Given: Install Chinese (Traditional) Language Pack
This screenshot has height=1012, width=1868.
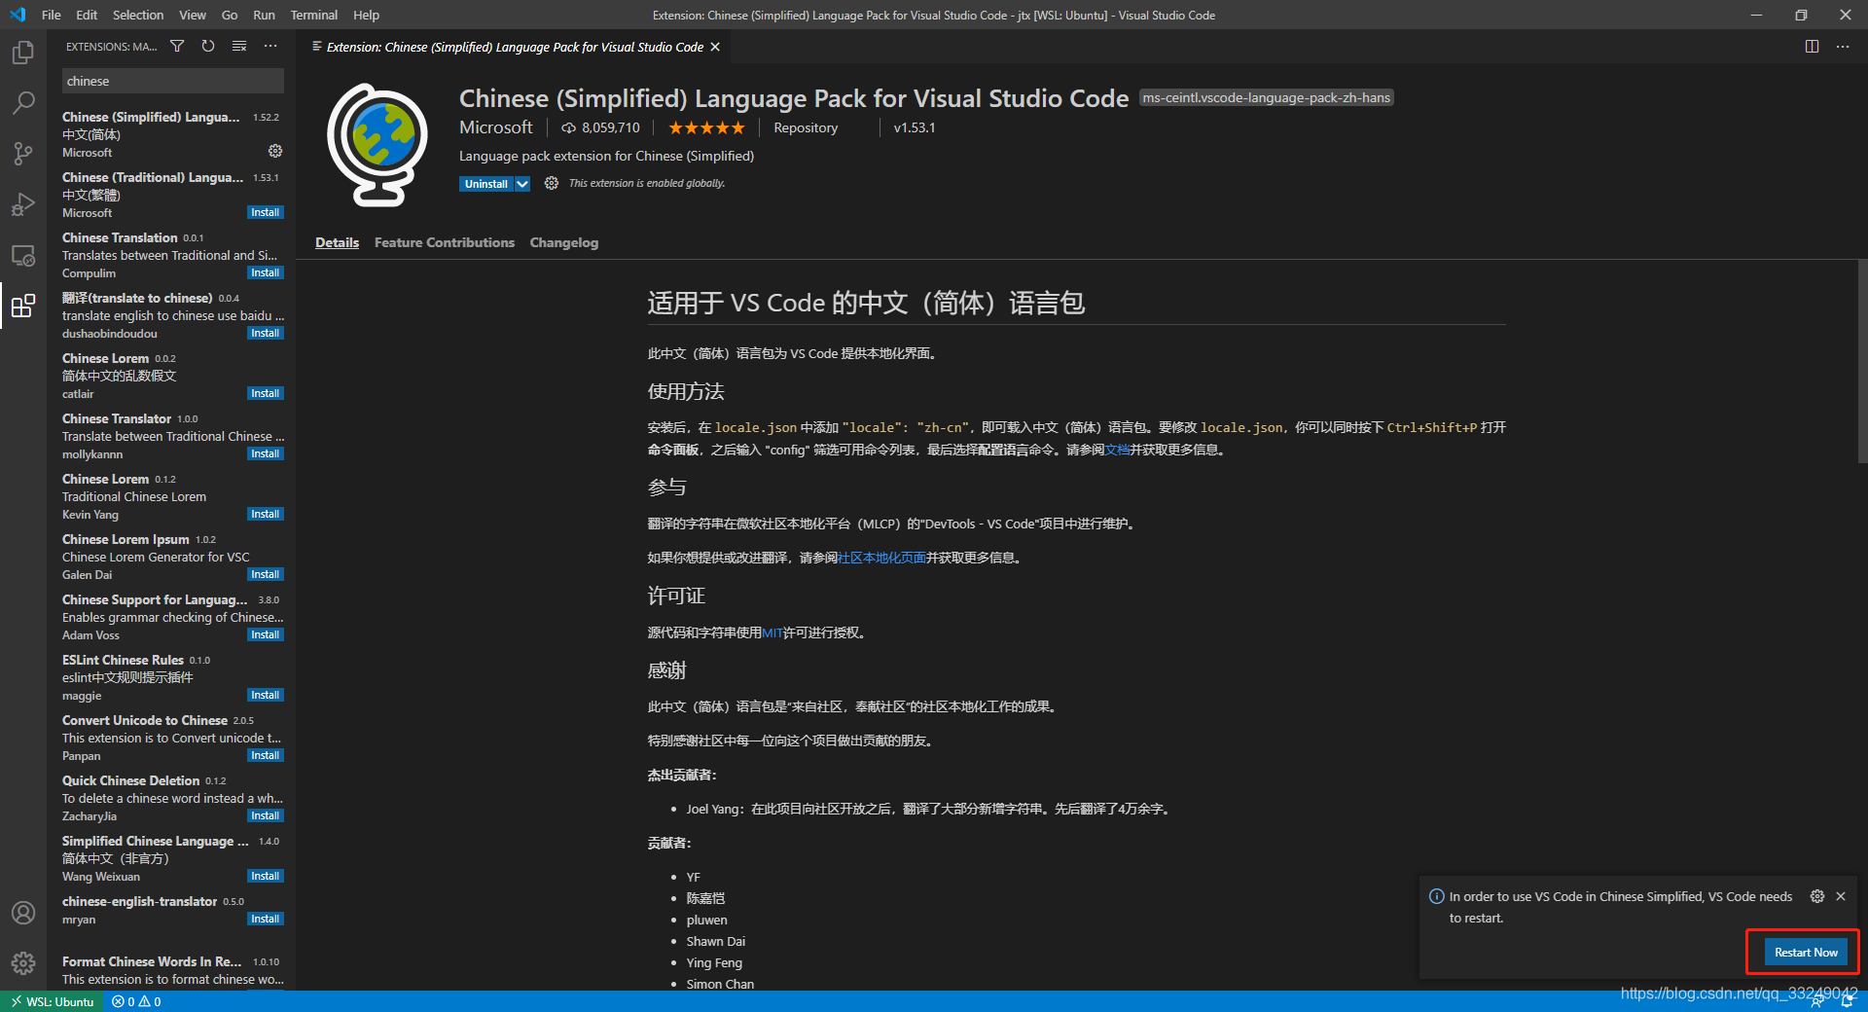Looking at the screenshot, I should coord(265,212).
